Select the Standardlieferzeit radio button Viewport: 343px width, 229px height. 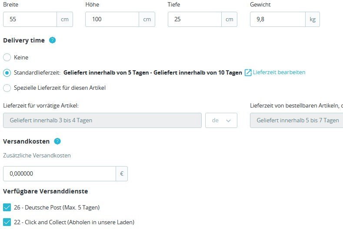coord(7,73)
